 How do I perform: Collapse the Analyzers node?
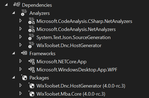[x=14, y=13]
